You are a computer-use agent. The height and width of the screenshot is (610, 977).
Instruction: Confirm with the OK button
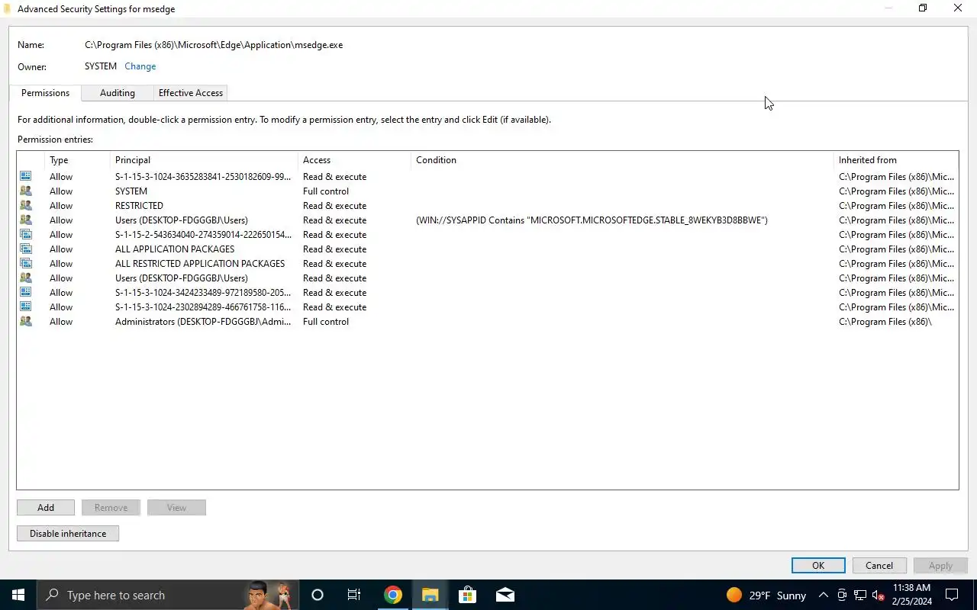pos(818,566)
